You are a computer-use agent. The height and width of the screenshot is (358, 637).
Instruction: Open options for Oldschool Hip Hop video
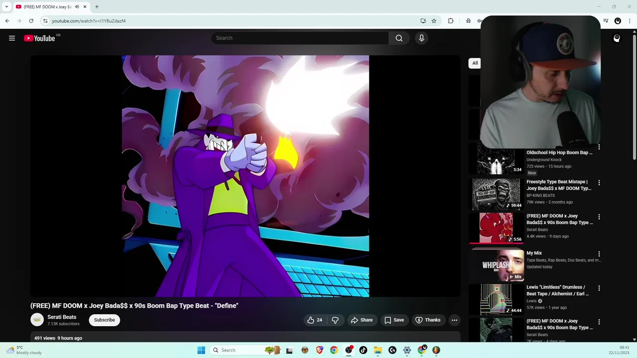pyautogui.click(x=599, y=147)
